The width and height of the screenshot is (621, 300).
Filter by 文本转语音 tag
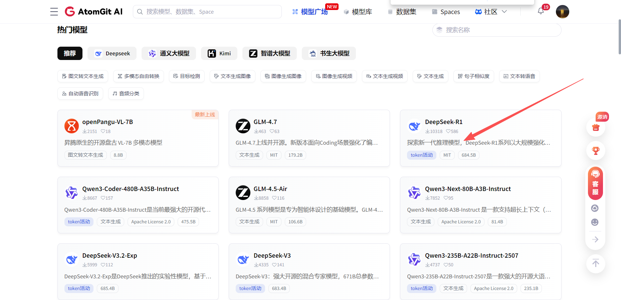click(x=520, y=76)
